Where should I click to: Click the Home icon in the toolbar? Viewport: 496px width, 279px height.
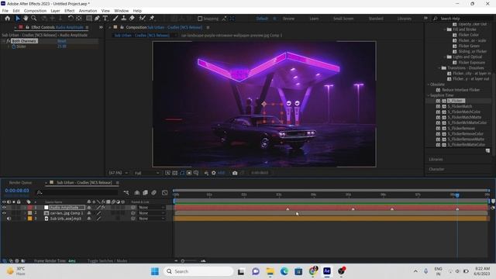(x=8, y=19)
